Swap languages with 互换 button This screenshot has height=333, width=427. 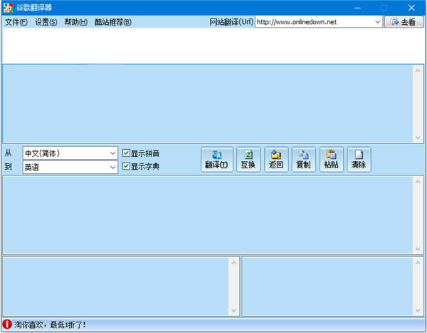pyautogui.click(x=248, y=160)
